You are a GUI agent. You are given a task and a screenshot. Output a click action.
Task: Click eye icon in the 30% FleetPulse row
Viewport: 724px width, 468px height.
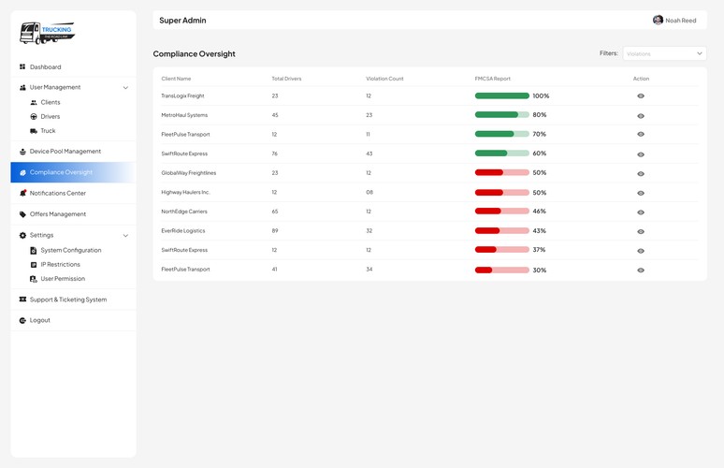(641, 271)
